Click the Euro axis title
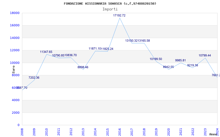This screenshot has width=220, height=137. coord(13,70)
